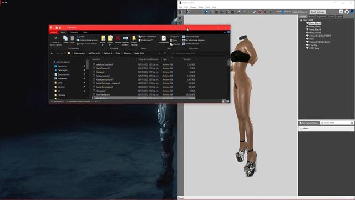Expand the address bar history dropdown
Image resolution: width=355 pixels, height=200 pixels.
pos(159,53)
